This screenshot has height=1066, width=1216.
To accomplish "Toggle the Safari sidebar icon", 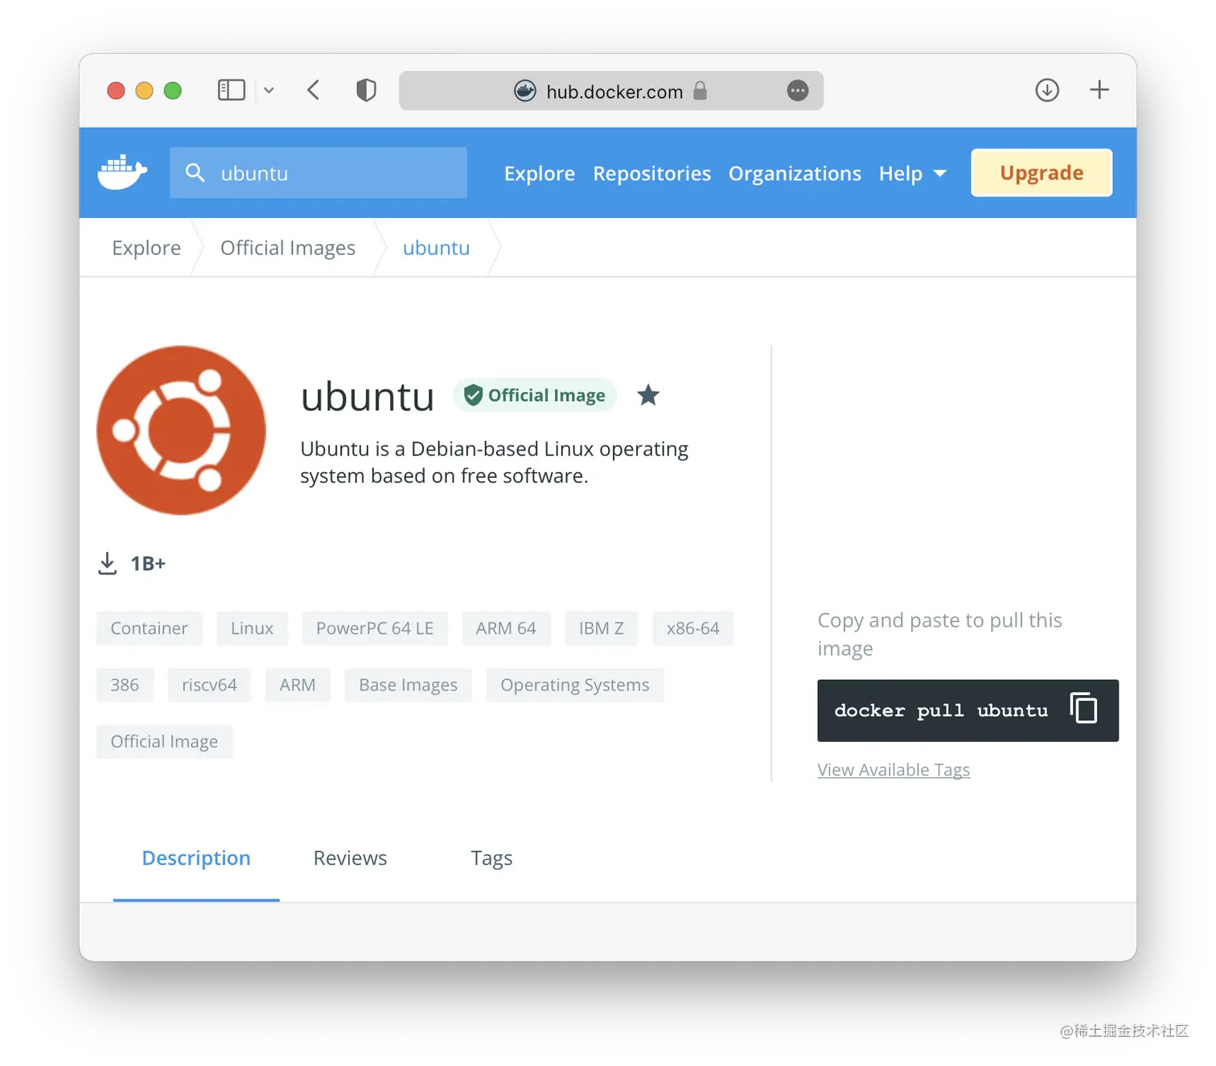I will point(232,90).
